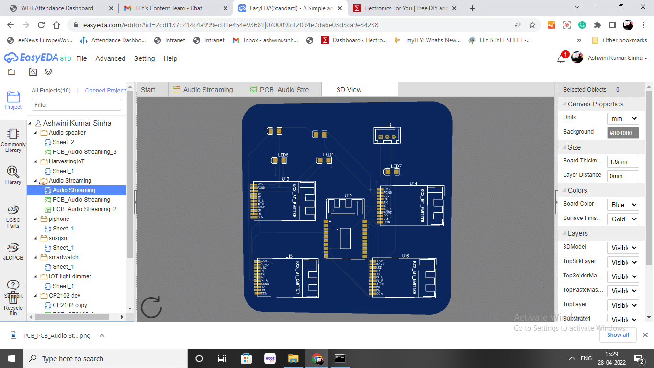This screenshot has height=368, width=654.
Task: Switch to the PCB_Audio Streaming tab
Action: [x=283, y=90]
